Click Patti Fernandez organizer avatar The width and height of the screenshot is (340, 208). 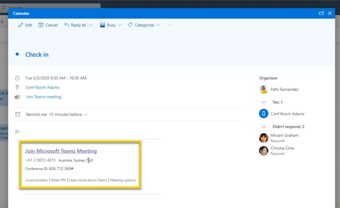tap(263, 89)
